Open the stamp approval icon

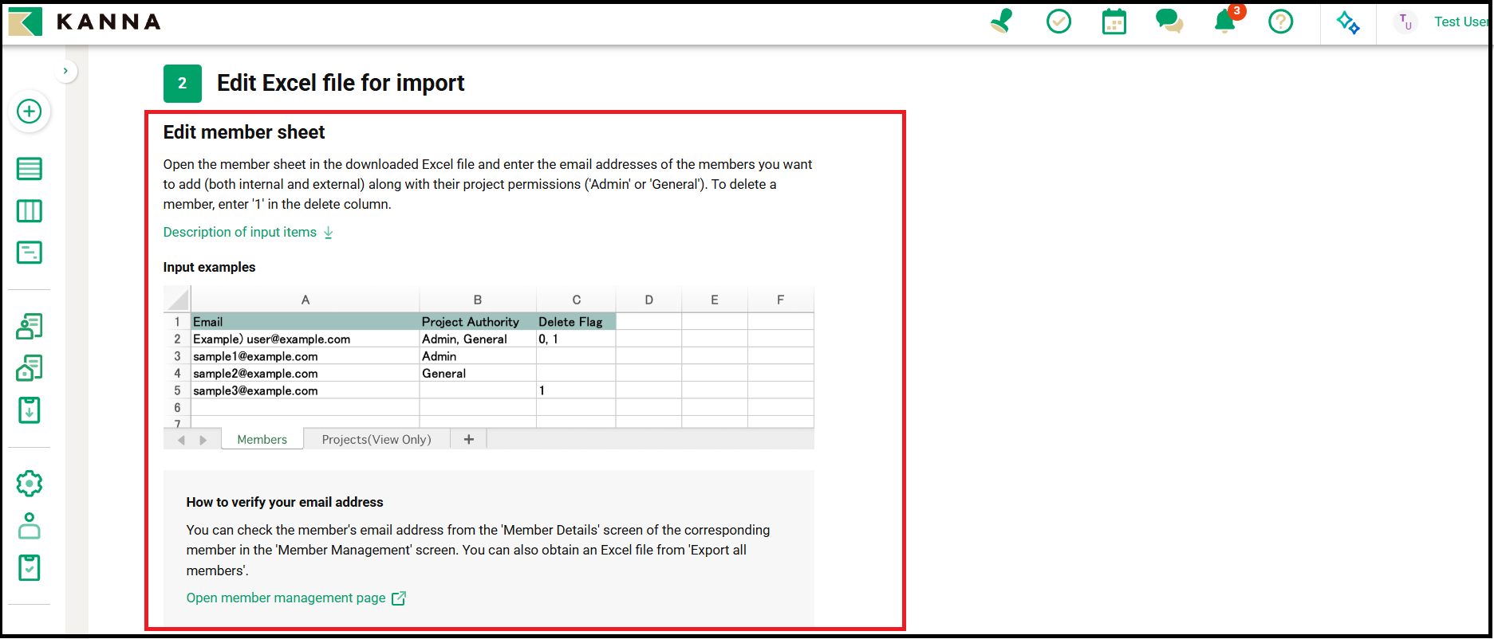(1002, 22)
